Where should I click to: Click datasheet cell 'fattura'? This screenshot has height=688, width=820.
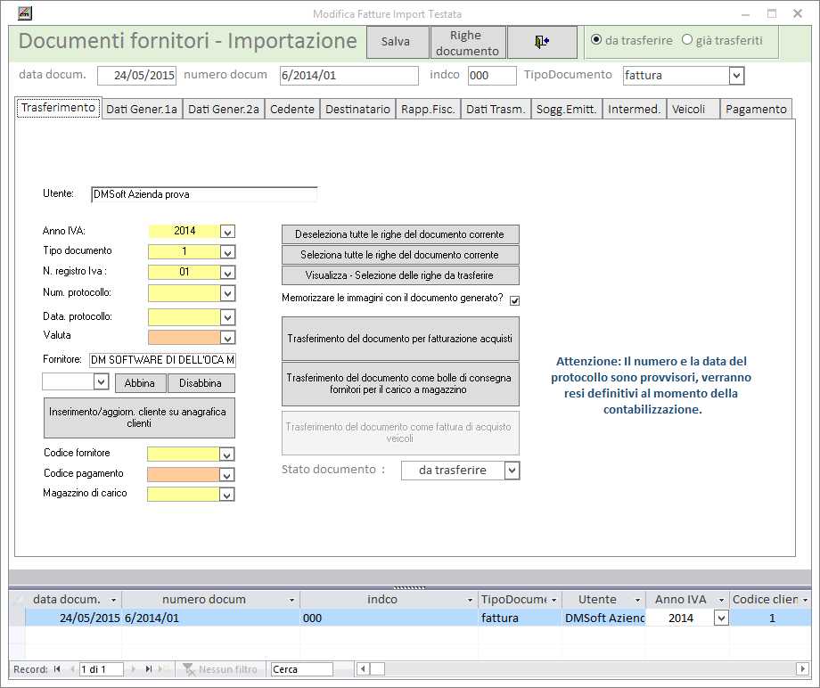tap(520, 618)
